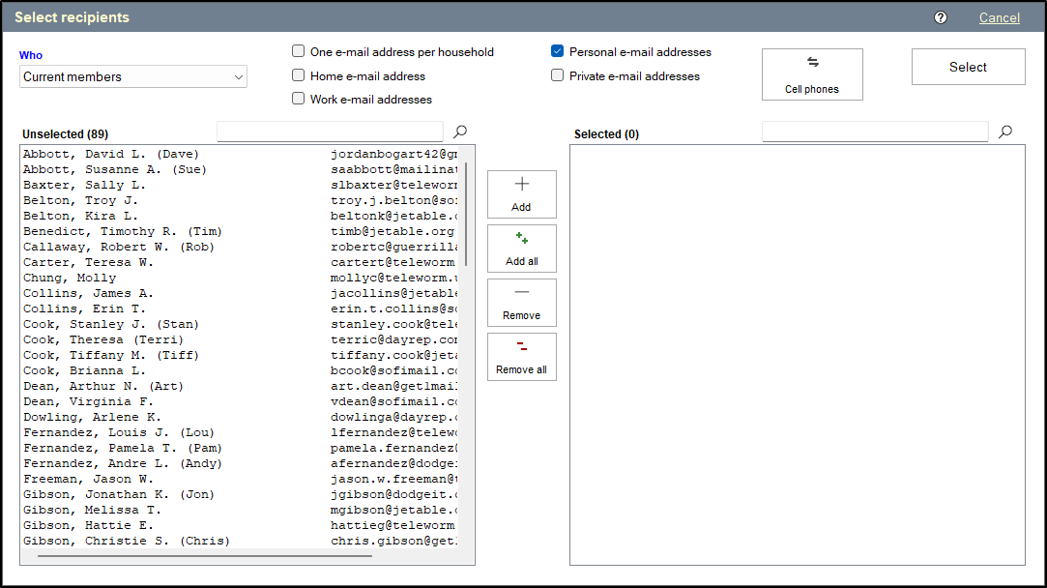Click the Cancel link
The image size is (1047, 588).
click(999, 17)
